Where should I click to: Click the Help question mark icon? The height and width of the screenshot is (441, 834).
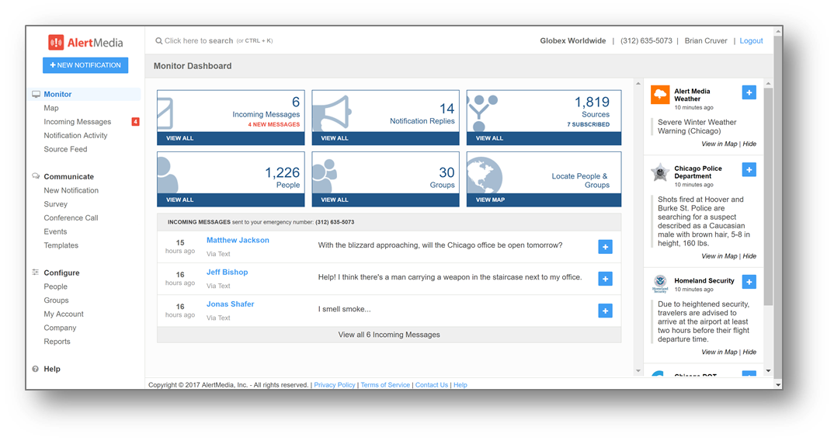coord(36,369)
